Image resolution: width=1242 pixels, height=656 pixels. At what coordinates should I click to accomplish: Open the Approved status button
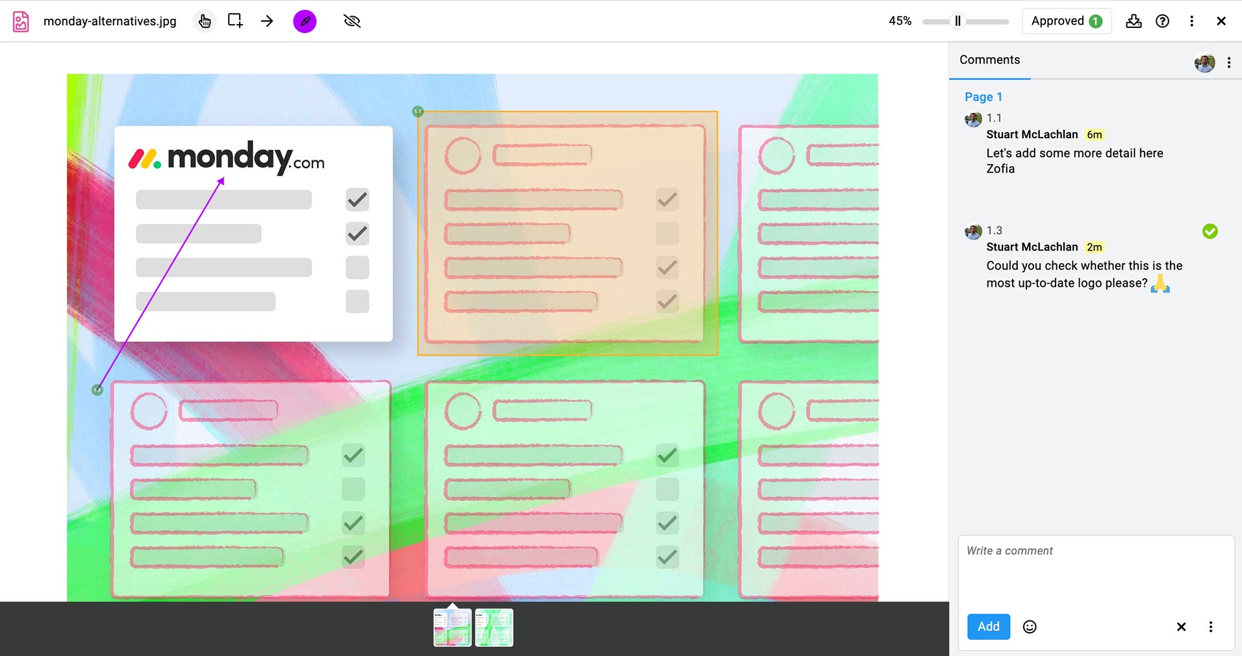1067,21
